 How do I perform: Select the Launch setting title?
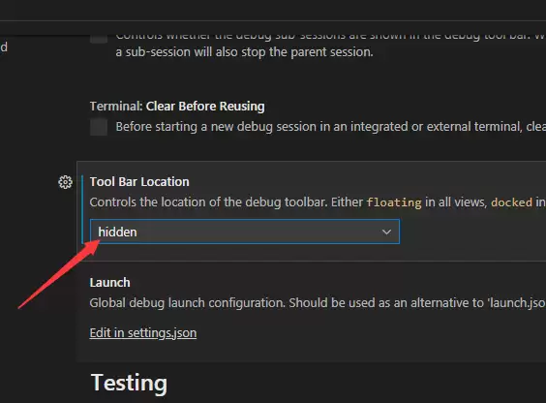(x=110, y=283)
